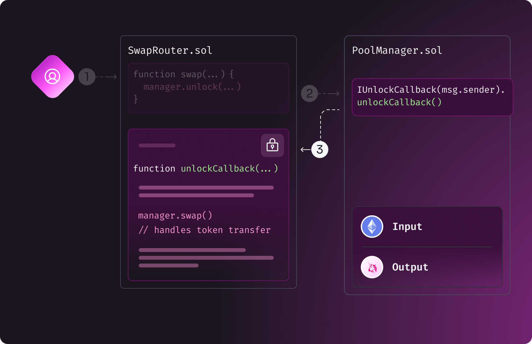The height and width of the screenshot is (344, 532).
Task: Click the dimmed manager.unlock(...) line
Action: point(192,87)
